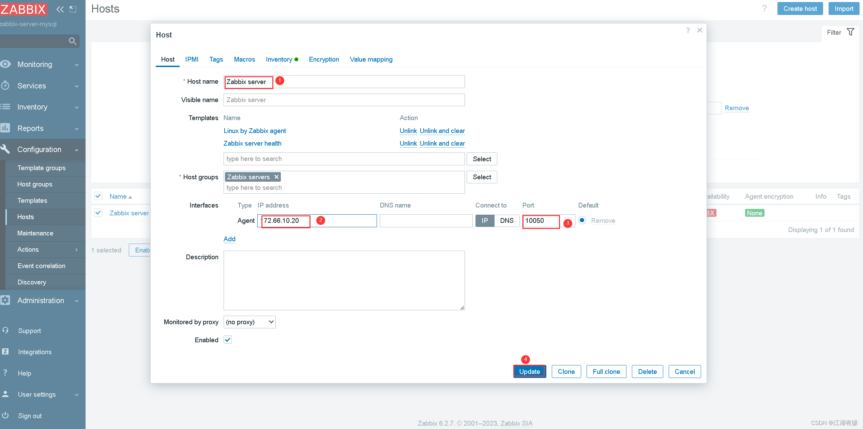Expand the Inventory menu section
This screenshot has height=429, width=863.
tap(77, 107)
